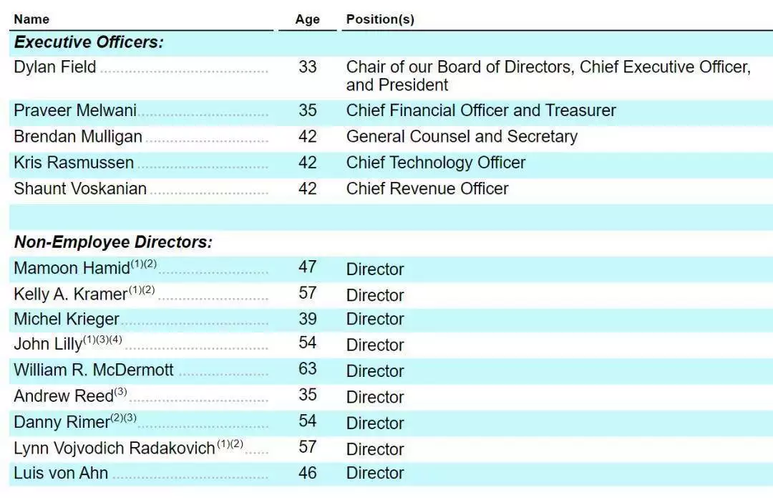The image size is (773, 498).
Task: Select the Brendan Mulligan name cell
Action: (78, 137)
